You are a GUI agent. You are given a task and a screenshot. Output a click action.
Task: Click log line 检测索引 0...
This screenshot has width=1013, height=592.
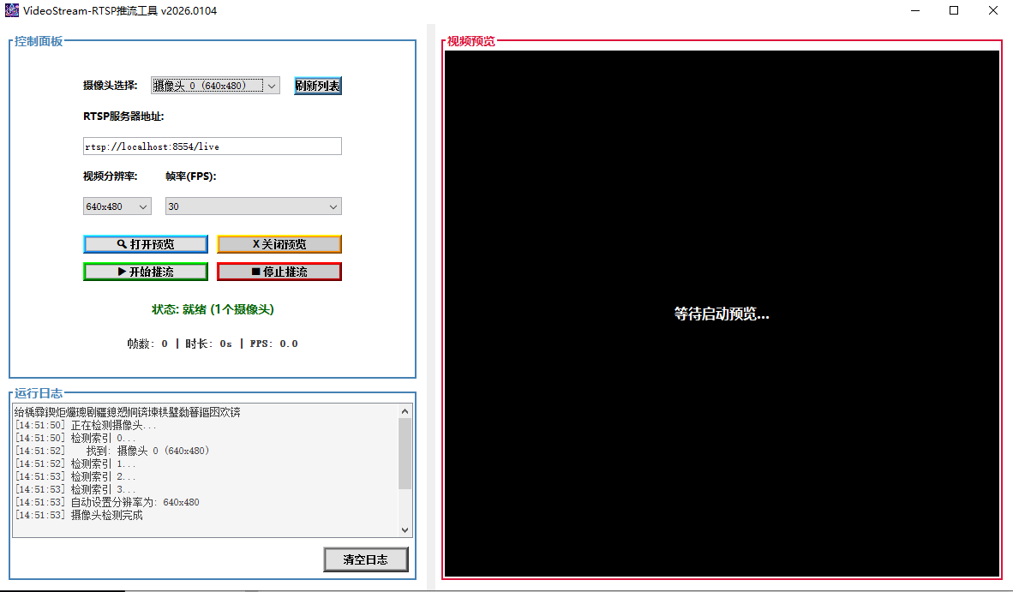75,438
